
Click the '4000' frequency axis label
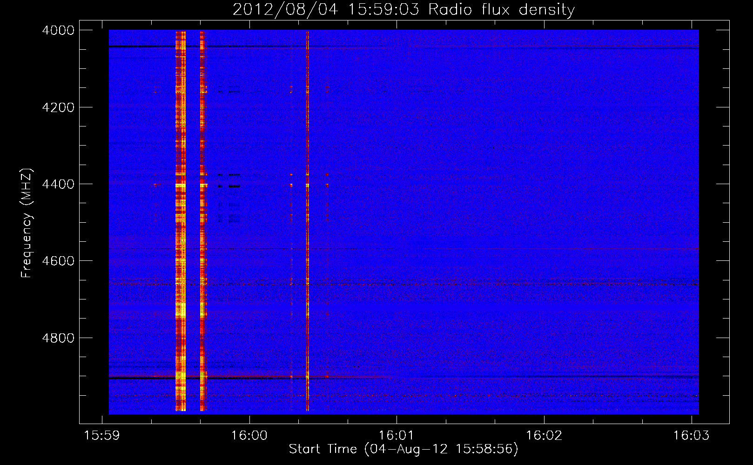pyautogui.click(x=58, y=30)
